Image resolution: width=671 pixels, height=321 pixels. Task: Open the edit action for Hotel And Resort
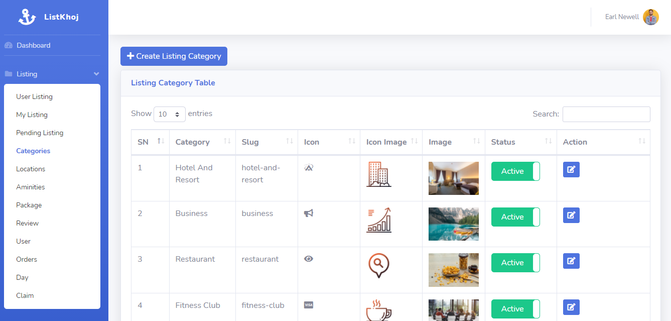pyautogui.click(x=571, y=169)
